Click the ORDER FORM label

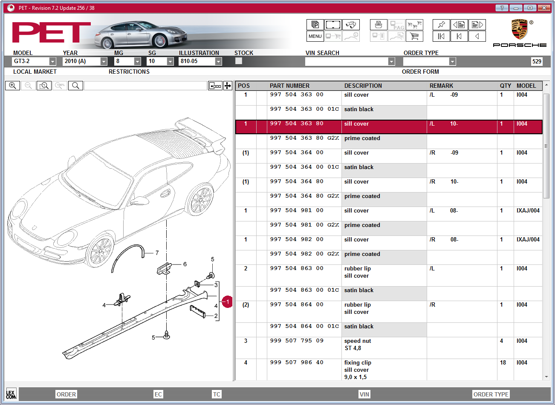(x=420, y=72)
